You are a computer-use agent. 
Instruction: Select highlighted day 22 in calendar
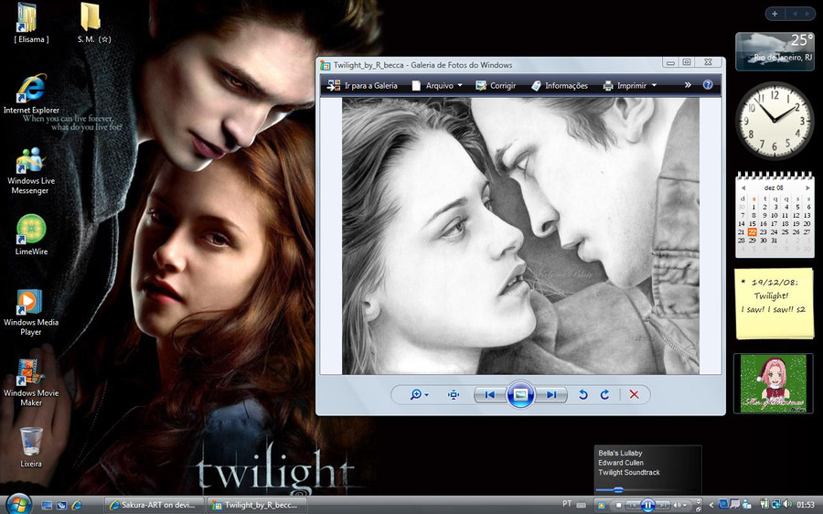(753, 232)
